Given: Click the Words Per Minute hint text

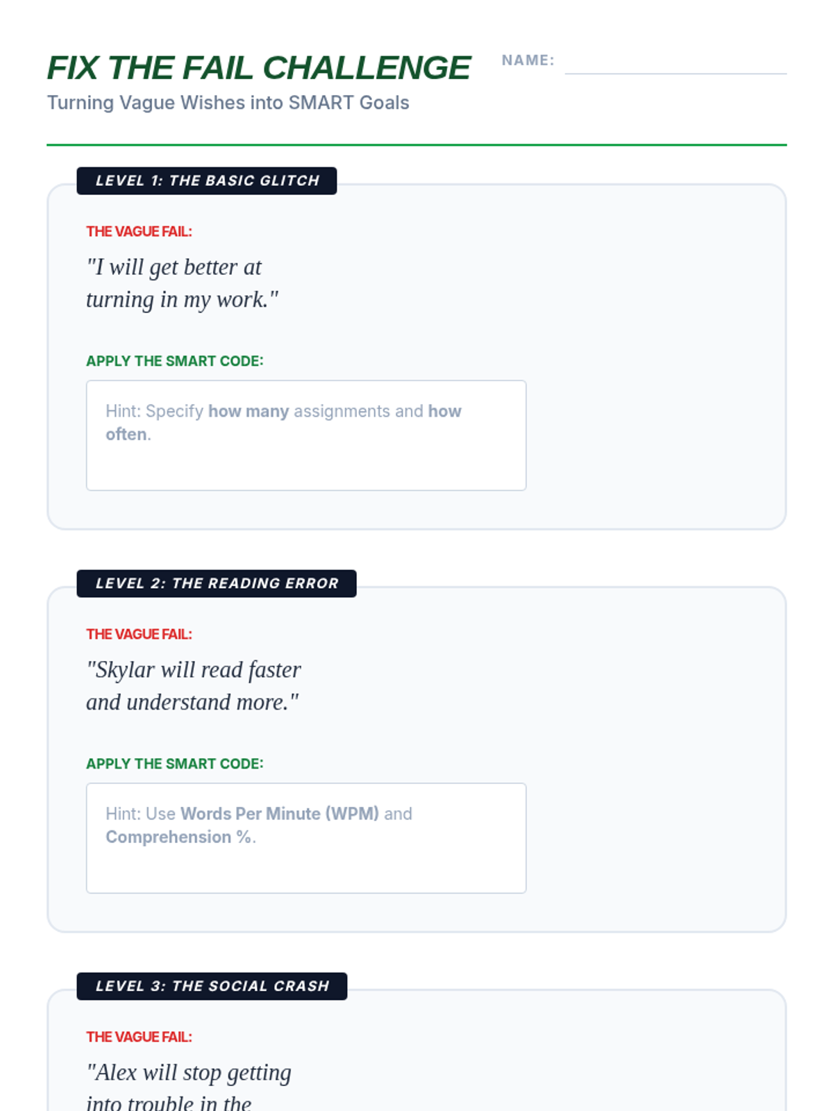Looking at the screenshot, I should 259,825.
